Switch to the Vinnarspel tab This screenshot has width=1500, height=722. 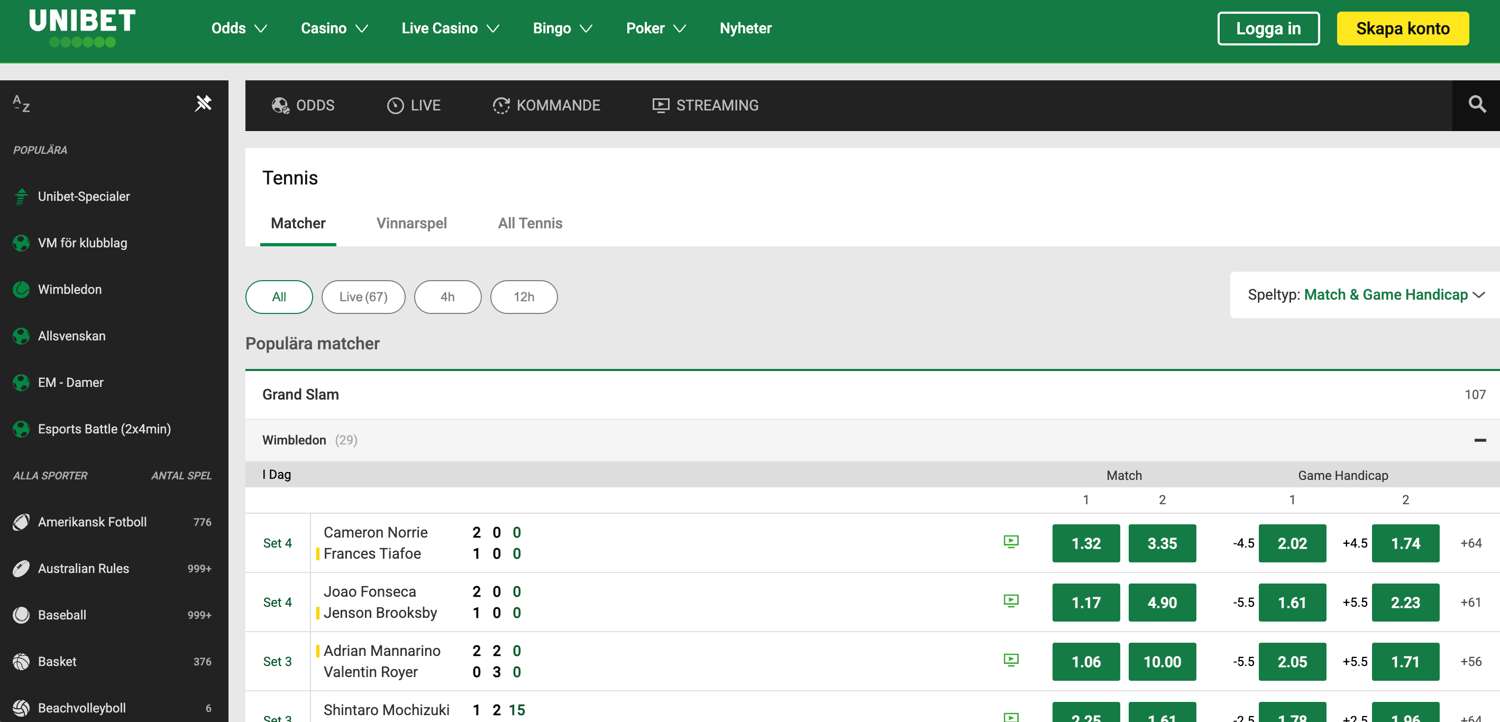pos(411,224)
